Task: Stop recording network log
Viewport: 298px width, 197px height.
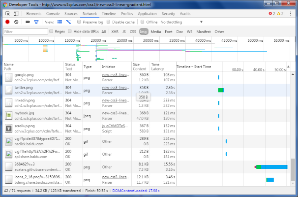Action: (x=7, y=22)
